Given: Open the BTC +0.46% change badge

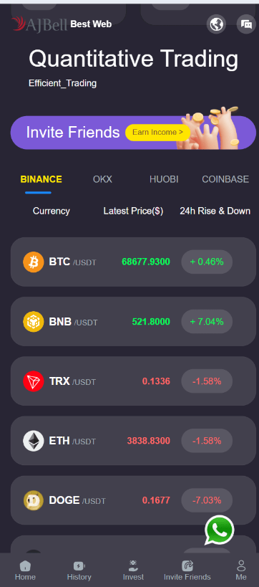Looking at the screenshot, I should coord(207,262).
